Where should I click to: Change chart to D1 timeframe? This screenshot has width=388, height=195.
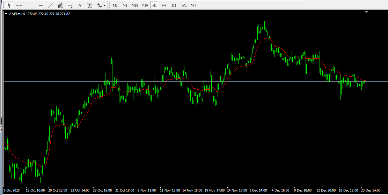point(174,5)
